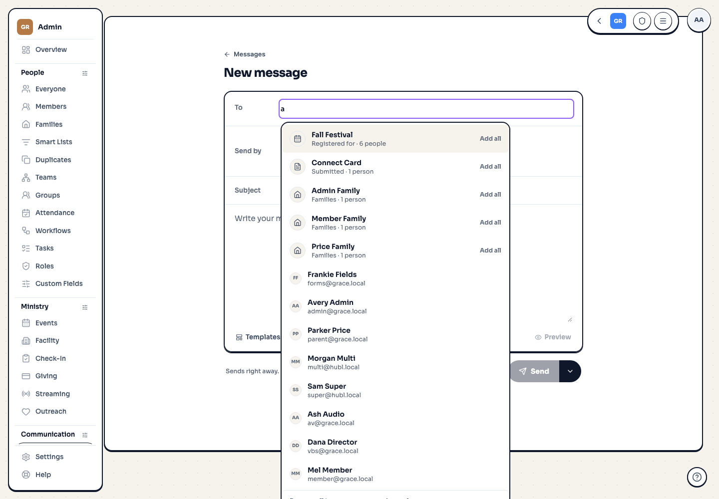Go back to Messages
Screen dimensions: 719x499
click(x=245, y=54)
